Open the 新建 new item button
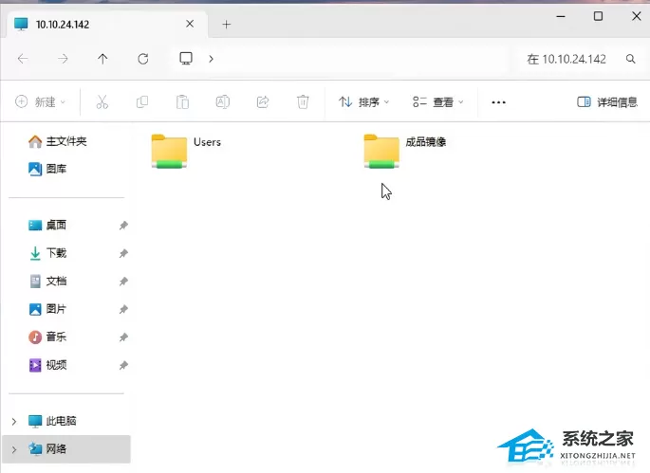This screenshot has width=650, height=473. pos(40,101)
